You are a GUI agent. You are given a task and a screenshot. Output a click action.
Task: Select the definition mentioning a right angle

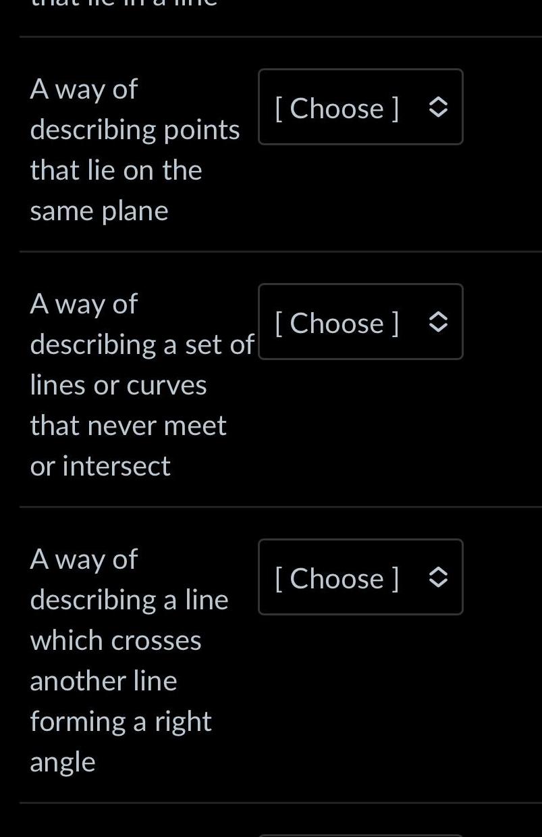pyautogui.click(x=128, y=659)
